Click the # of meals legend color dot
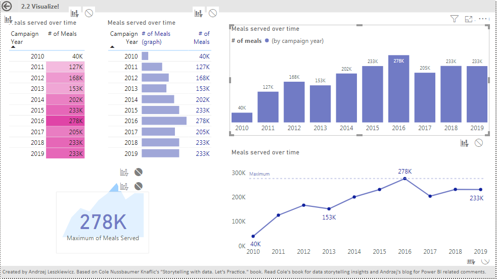 [x=266, y=41]
